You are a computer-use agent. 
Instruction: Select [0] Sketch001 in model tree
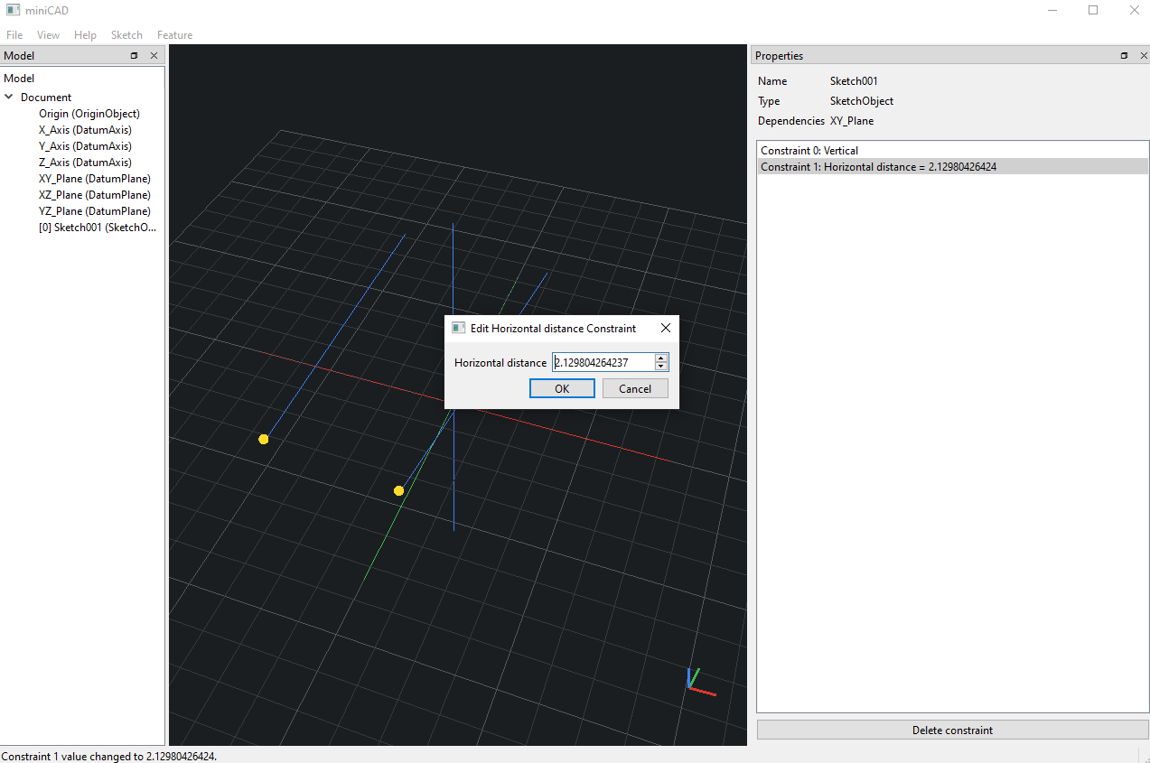click(x=98, y=228)
